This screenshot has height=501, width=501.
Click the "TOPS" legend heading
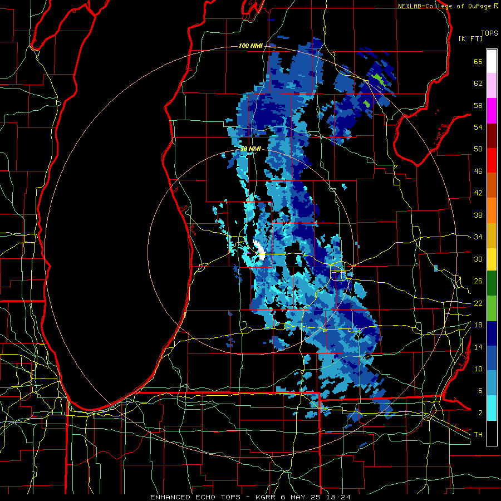click(x=489, y=33)
